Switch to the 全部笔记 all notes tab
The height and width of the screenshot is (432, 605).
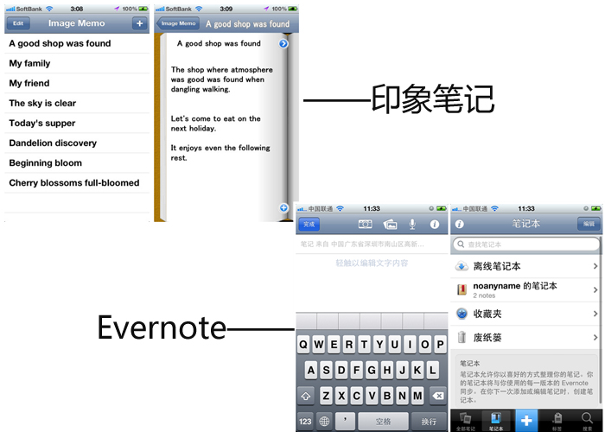pyautogui.click(x=466, y=421)
